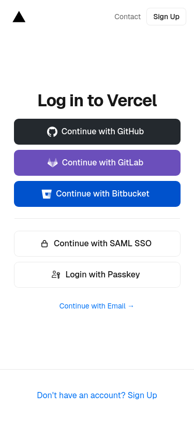This screenshot has width=194, height=421.
Task: Select Login with Passkey
Action: (x=97, y=275)
